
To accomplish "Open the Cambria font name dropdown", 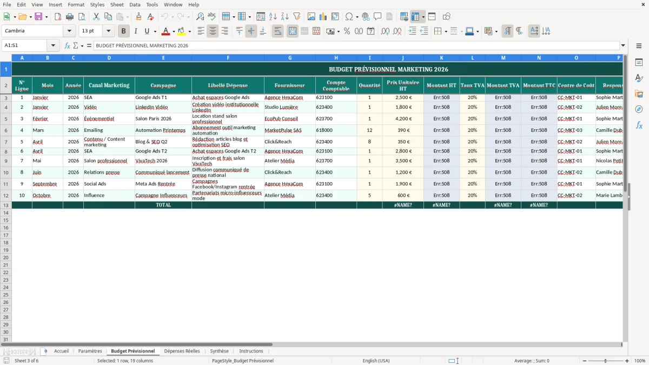I will (x=69, y=31).
